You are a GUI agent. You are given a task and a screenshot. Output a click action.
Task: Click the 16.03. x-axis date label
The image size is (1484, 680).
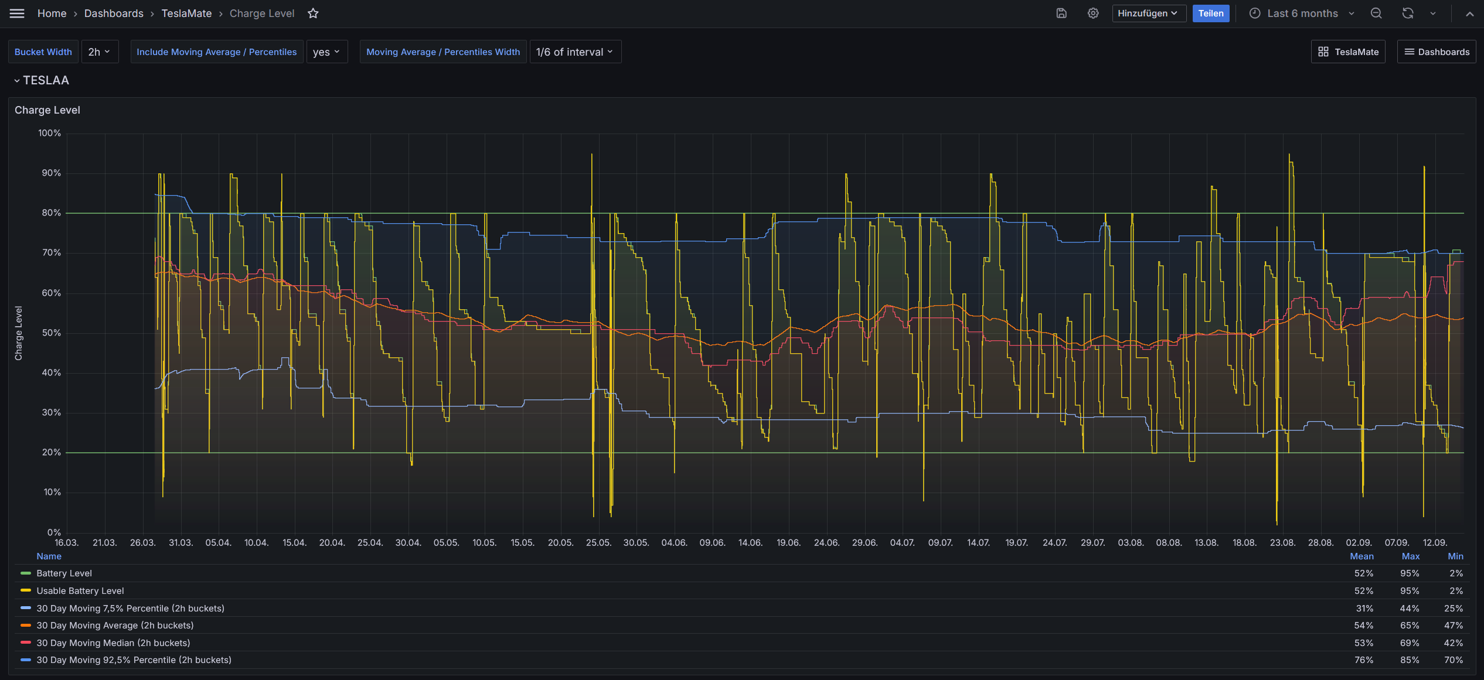coord(66,543)
